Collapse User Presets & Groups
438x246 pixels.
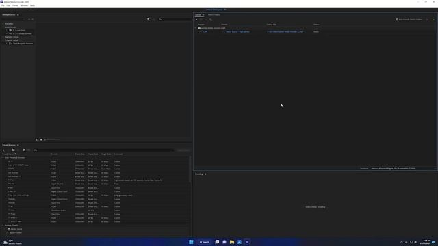(3, 158)
